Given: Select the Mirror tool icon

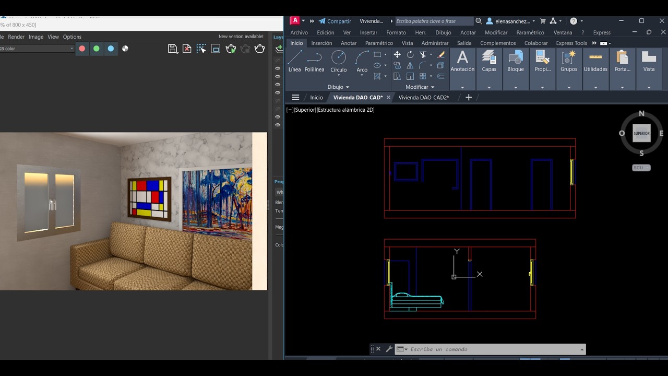Looking at the screenshot, I should (x=410, y=66).
